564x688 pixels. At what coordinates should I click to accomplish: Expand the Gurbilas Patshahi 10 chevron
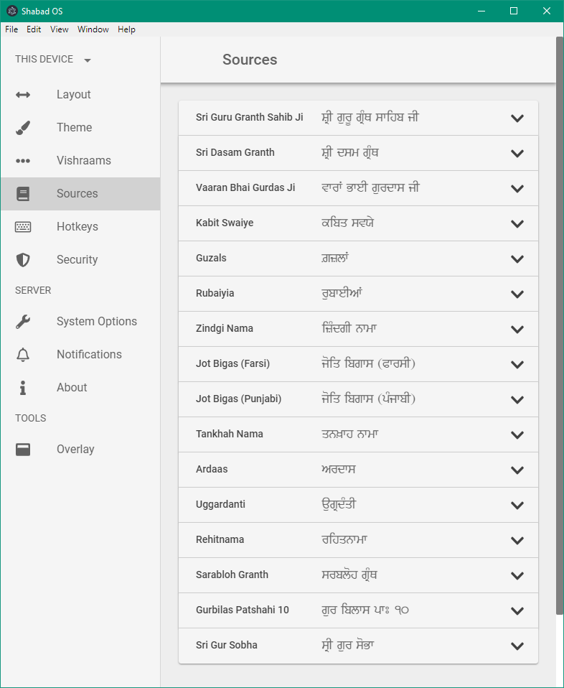pos(517,610)
